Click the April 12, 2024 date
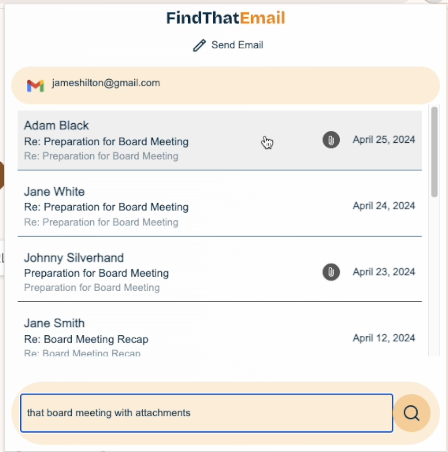 pyautogui.click(x=384, y=338)
